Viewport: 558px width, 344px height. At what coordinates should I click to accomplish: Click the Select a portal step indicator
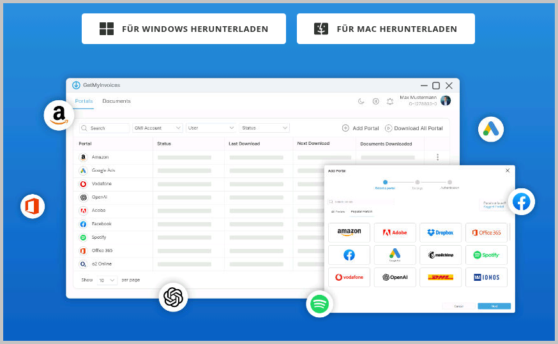click(x=385, y=184)
